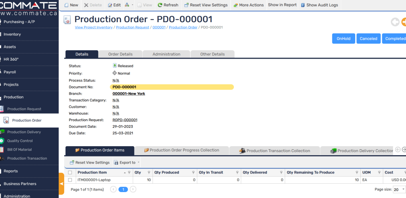
Task: Open the ROPD-000001 production request link
Action: pos(125,120)
